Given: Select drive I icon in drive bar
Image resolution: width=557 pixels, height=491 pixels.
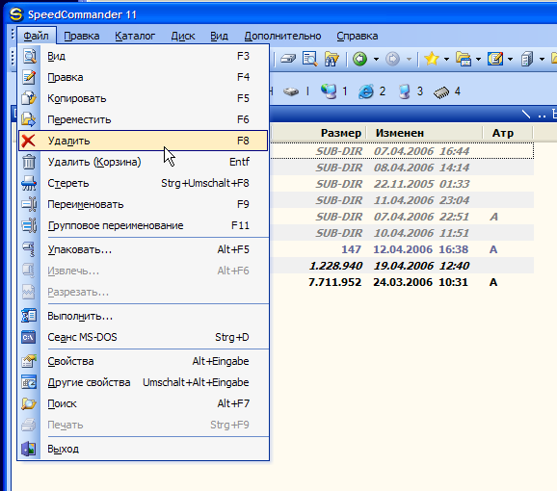Looking at the screenshot, I should point(291,91).
